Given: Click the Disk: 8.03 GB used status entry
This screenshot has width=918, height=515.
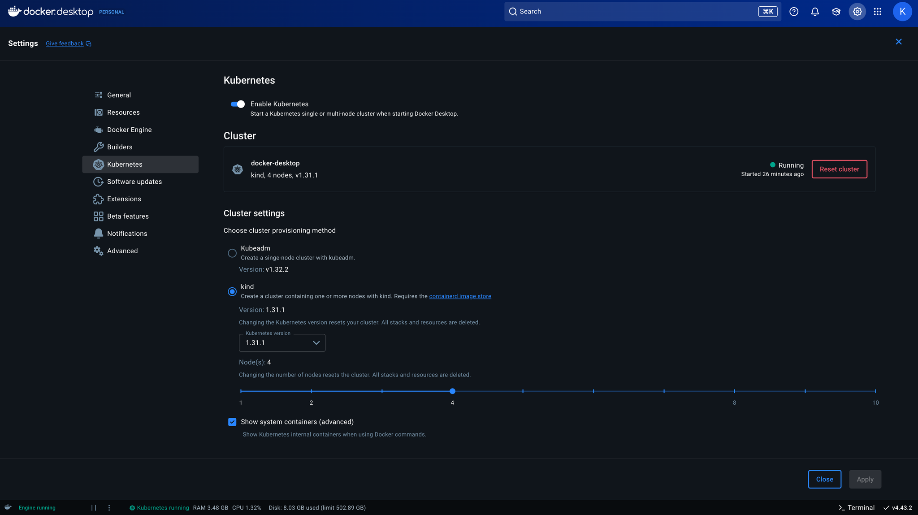Looking at the screenshot, I should pos(317,508).
